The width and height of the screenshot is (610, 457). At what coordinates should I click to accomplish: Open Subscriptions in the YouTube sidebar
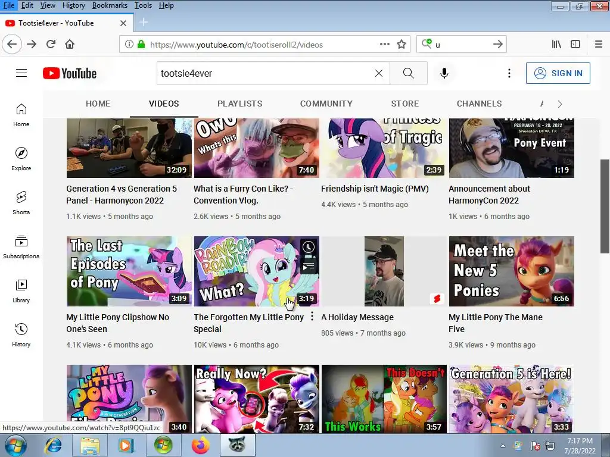click(x=21, y=247)
